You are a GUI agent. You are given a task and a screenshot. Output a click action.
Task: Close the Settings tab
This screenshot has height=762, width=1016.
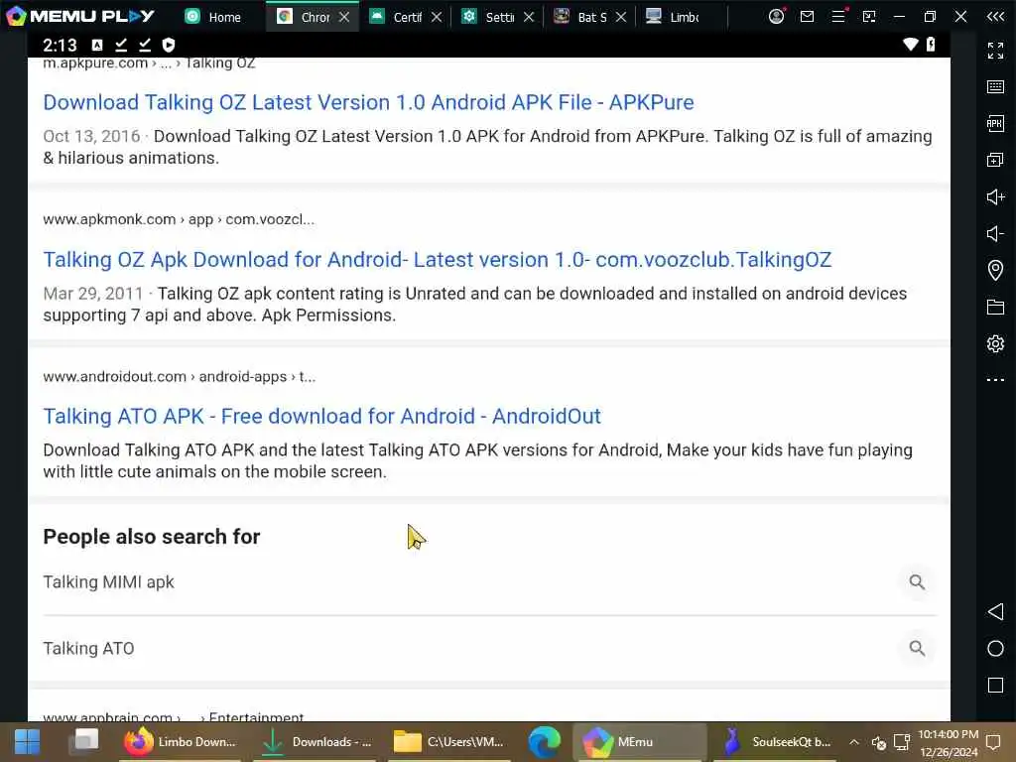529,17
